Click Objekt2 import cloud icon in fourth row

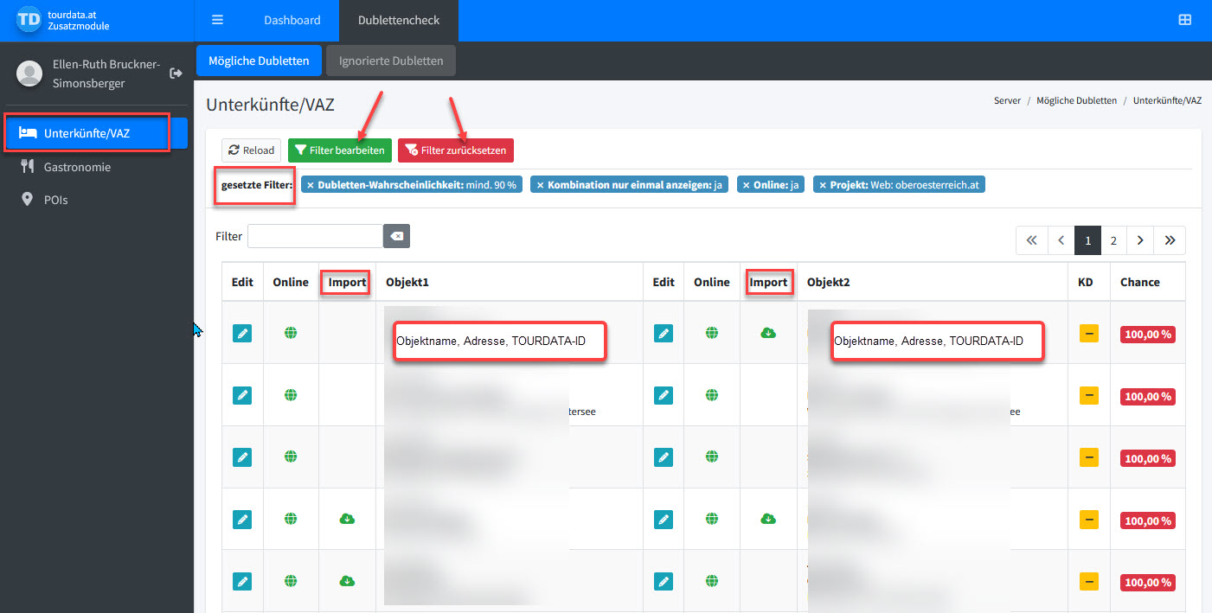[768, 519]
